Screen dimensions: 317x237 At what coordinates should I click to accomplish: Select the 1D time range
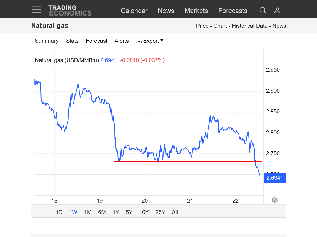59,212
